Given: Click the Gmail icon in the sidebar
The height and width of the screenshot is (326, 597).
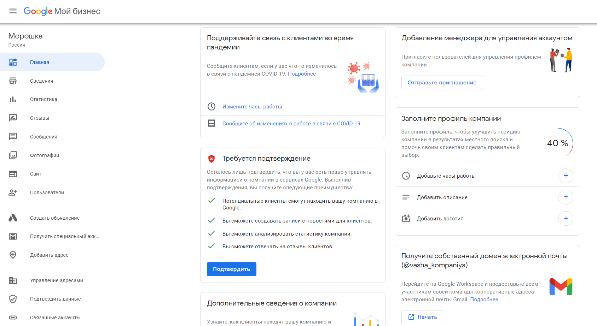Looking at the screenshot, I should (13, 236).
